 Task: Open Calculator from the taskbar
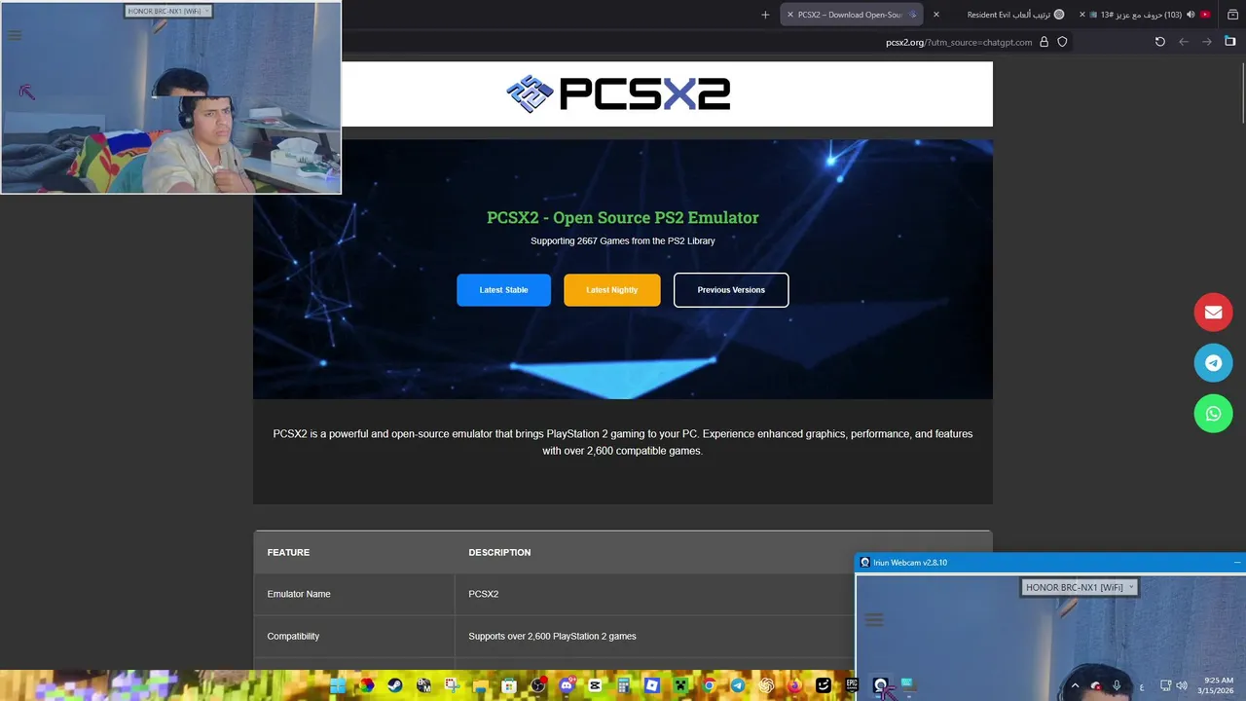[x=623, y=686]
